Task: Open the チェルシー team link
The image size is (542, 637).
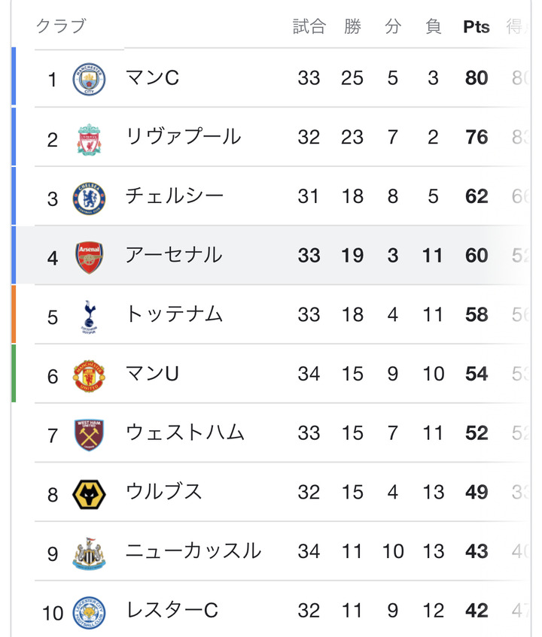Action: tap(175, 196)
